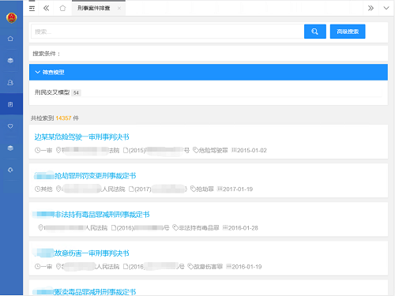
Task: Open the tab options dropdown chevron
Action: point(386,8)
